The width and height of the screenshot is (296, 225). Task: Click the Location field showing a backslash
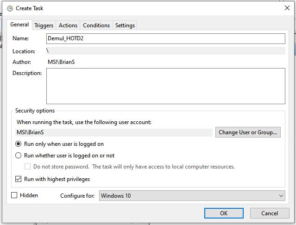click(166, 51)
